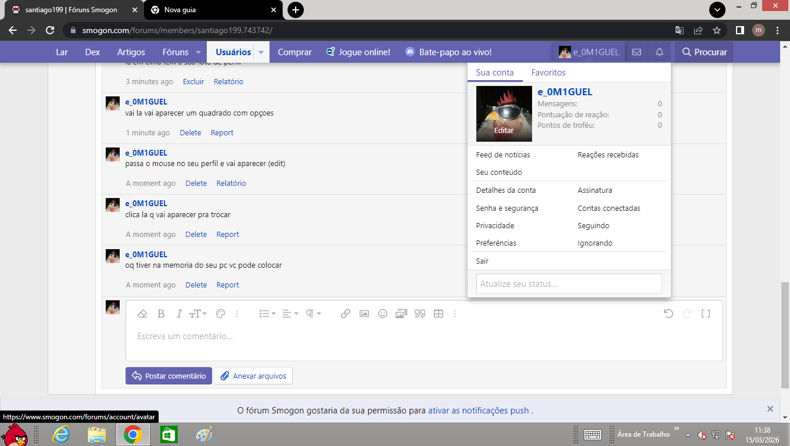Toggle italic formatting in comment editor
The image size is (790, 446).
click(179, 314)
